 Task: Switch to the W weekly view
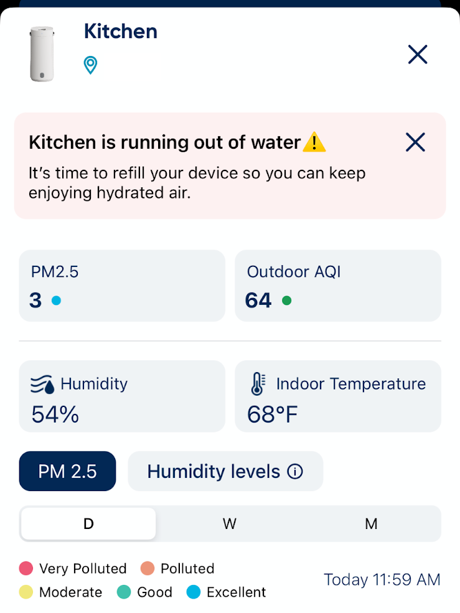tap(229, 523)
